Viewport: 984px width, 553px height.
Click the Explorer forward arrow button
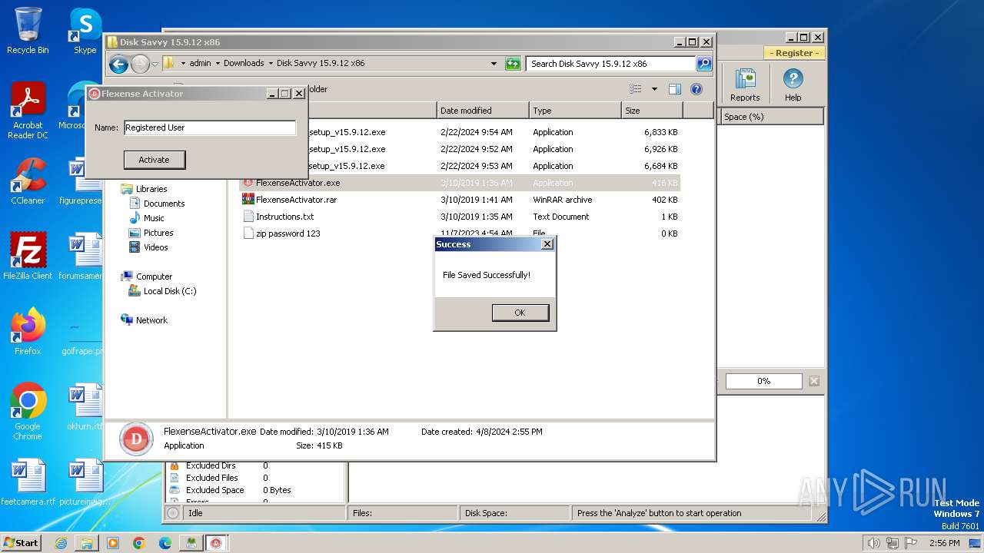click(140, 64)
